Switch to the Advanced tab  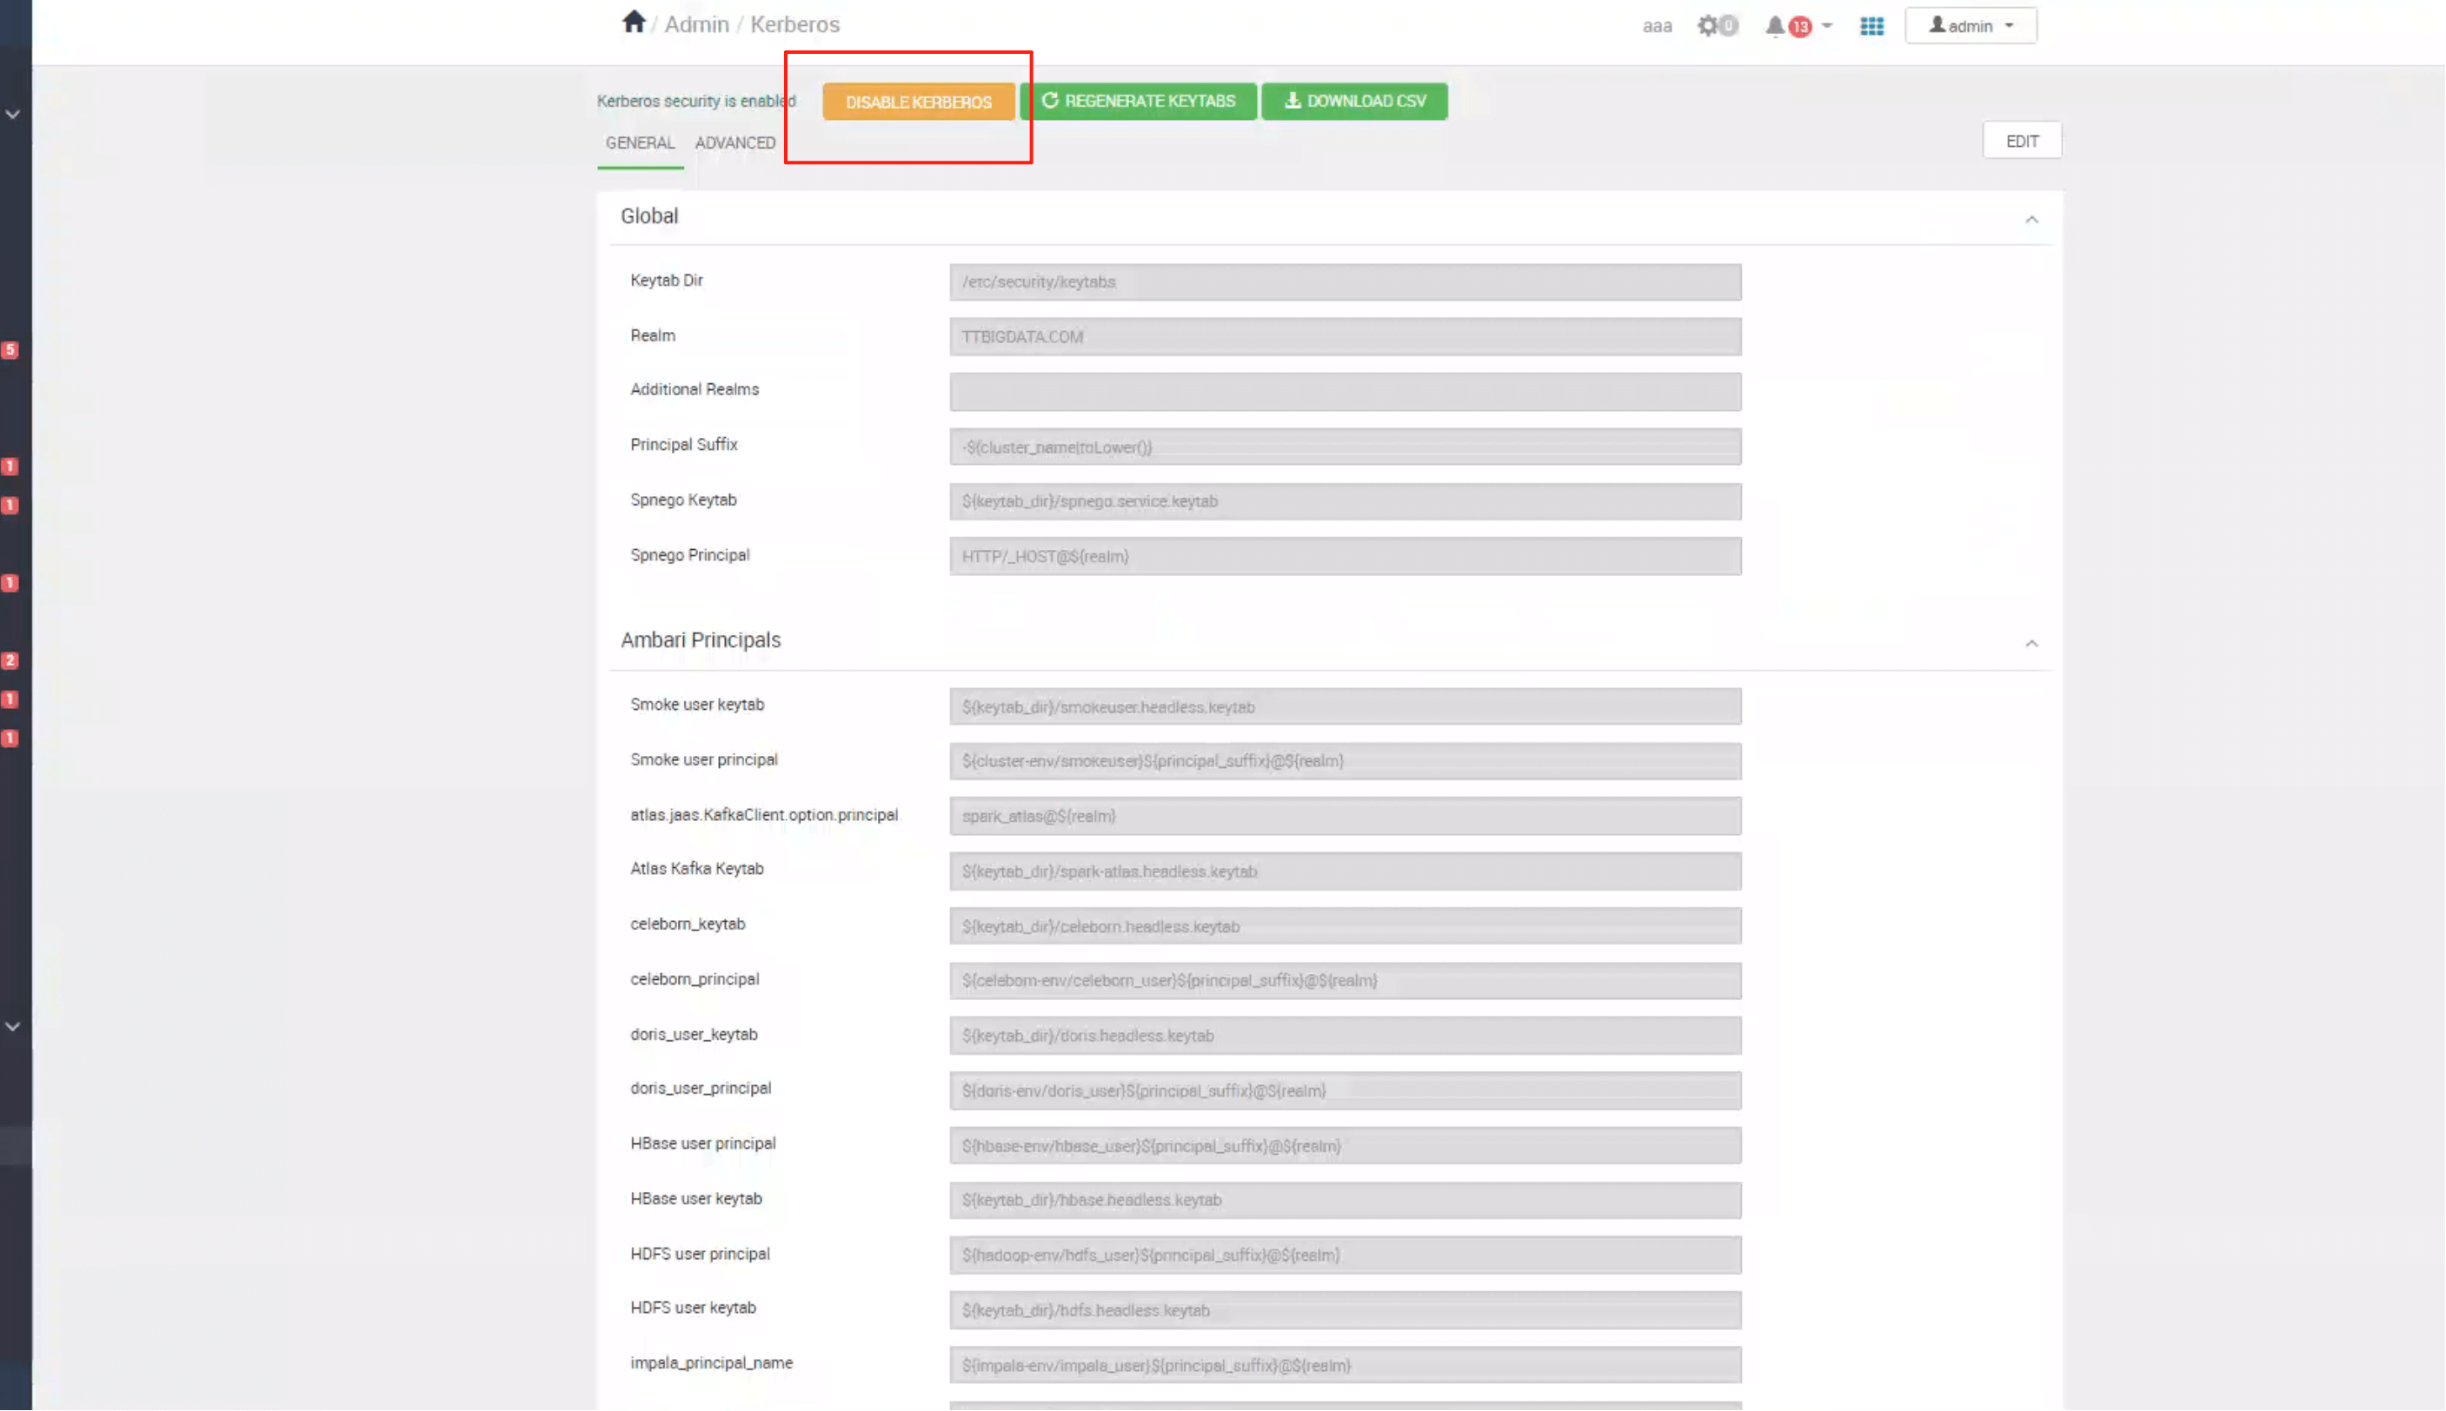pyautogui.click(x=734, y=142)
